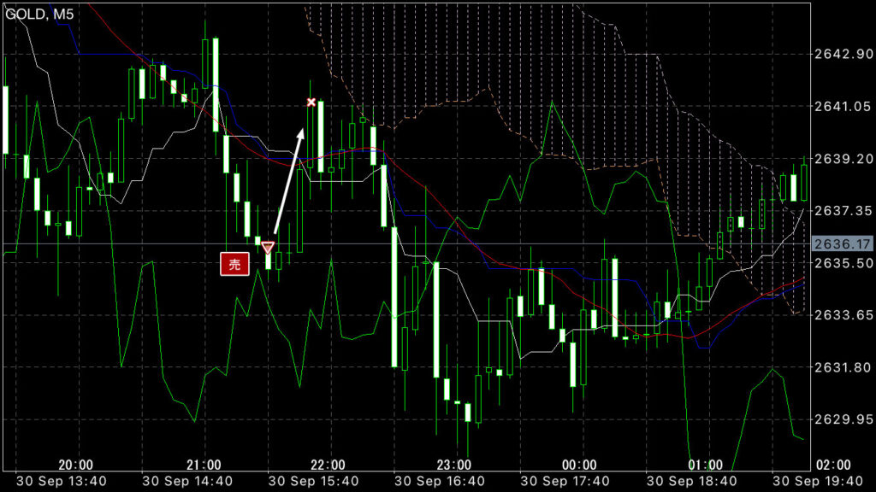Click the 30 Sep 15:40 date label
Image resolution: width=876 pixels, height=492 pixels.
tap(313, 481)
